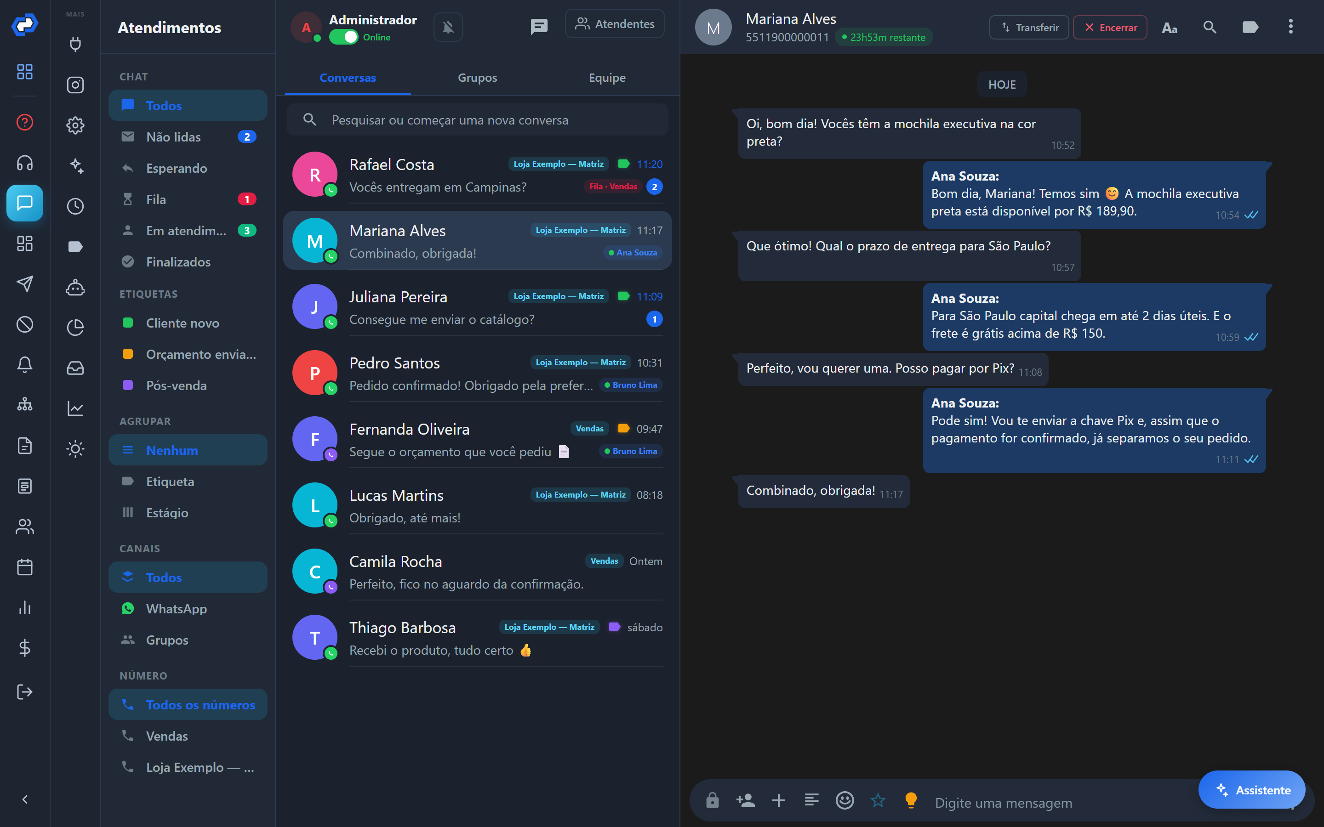Click the Encerrar button

[x=1110, y=28]
